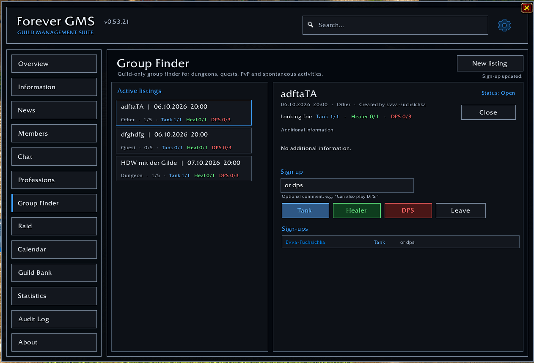The width and height of the screenshot is (534, 363).
Task: Switch to Professions
Action: tap(54, 180)
